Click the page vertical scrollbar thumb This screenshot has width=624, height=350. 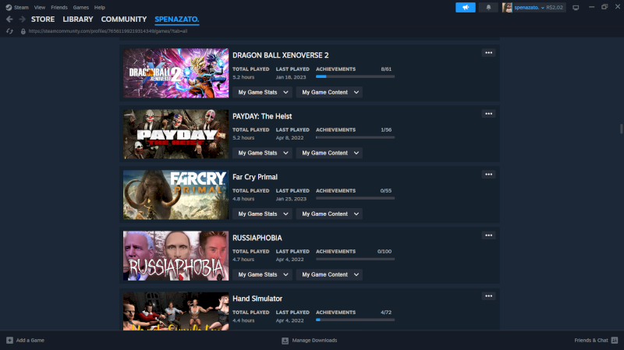coord(621,129)
